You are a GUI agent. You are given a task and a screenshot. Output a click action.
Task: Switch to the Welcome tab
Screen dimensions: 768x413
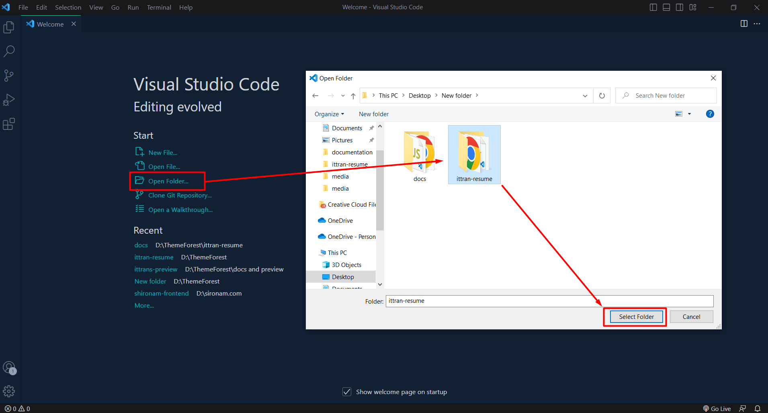coord(51,24)
